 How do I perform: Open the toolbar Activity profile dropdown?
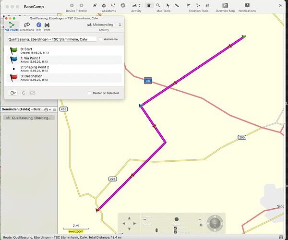point(136,5)
